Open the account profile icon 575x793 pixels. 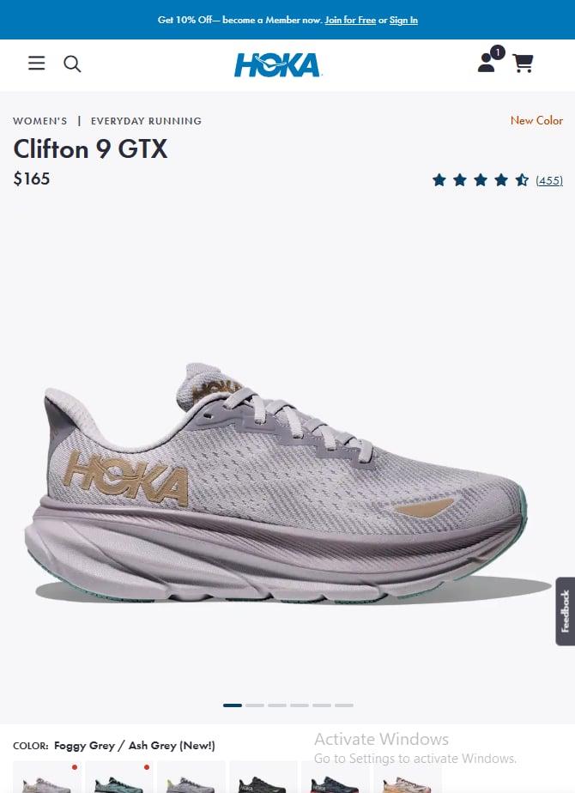[487, 63]
